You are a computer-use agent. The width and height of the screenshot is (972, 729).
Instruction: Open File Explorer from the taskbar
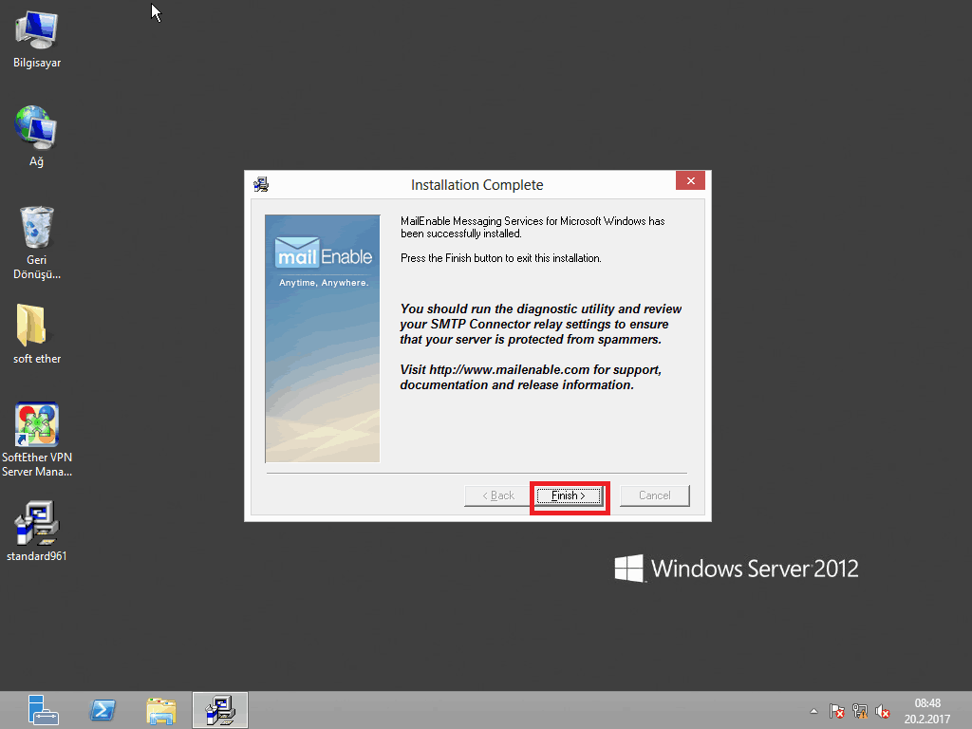[x=161, y=710]
